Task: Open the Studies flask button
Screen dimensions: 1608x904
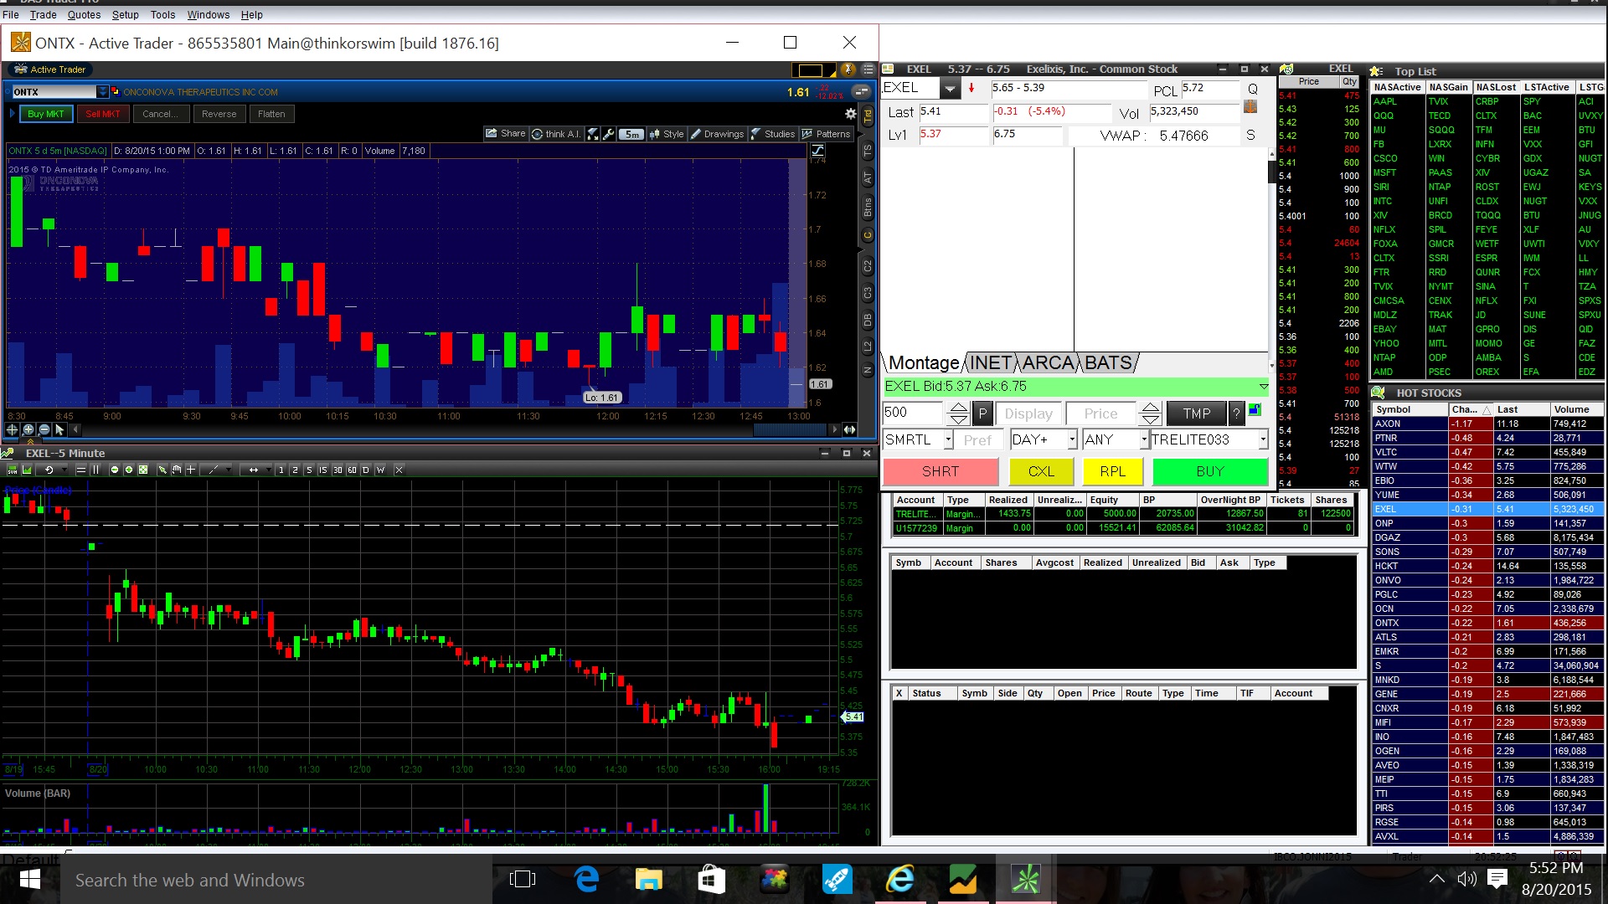Action: (772, 134)
